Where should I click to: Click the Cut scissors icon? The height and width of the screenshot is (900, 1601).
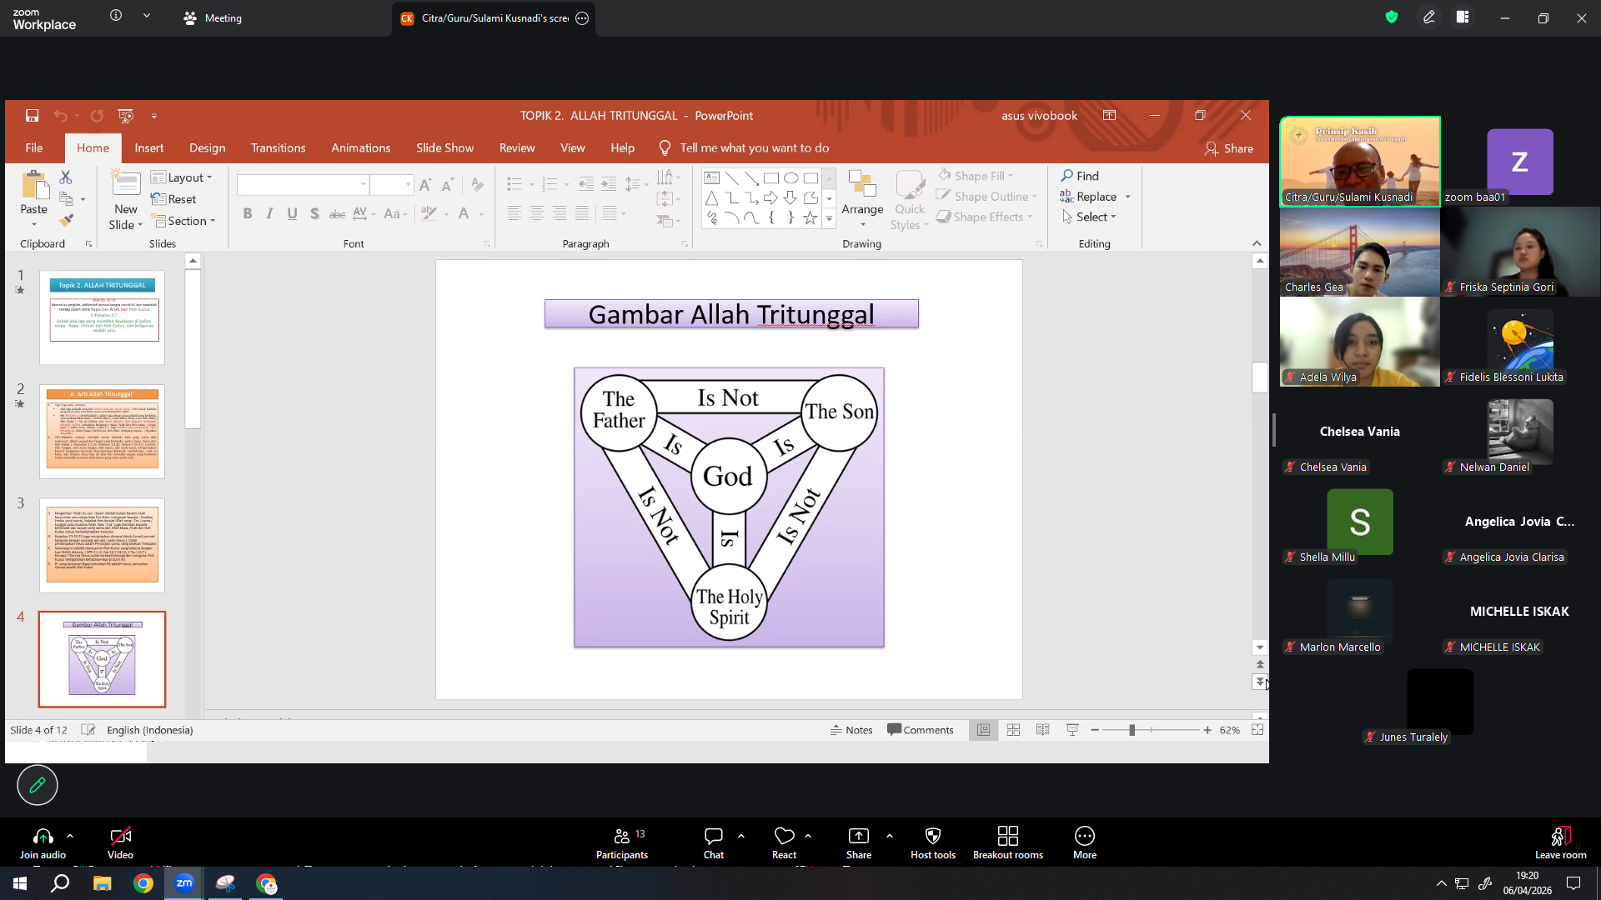[66, 177]
